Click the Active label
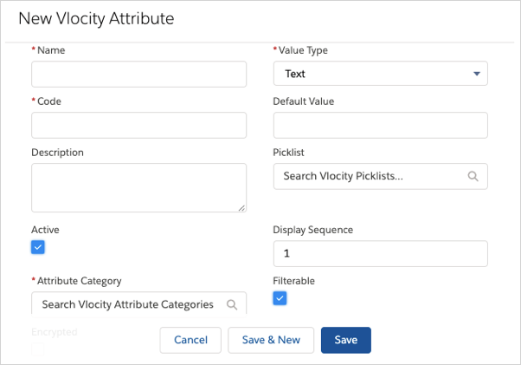The width and height of the screenshot is (521, 365). 45,230
